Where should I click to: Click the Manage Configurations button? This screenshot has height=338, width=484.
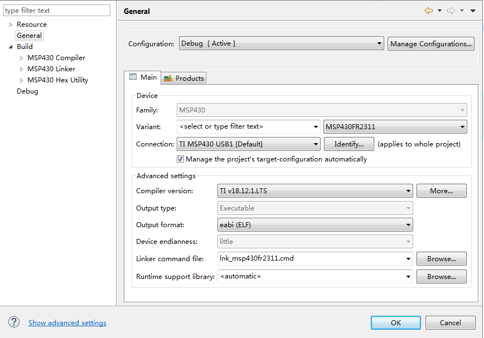pos(430,43)
